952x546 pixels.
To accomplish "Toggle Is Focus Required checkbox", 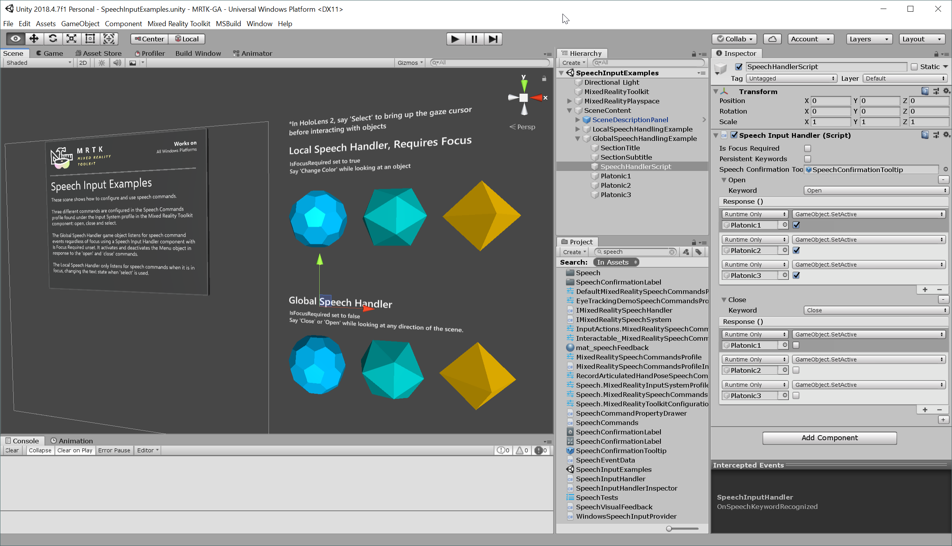I will (x=807, y=148).
